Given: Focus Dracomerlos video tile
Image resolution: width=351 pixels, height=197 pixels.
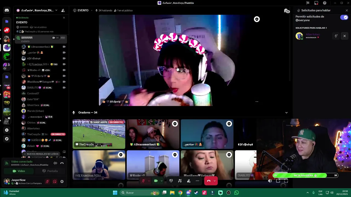Looking at the screenshot, I should pyautogui.click(x=153, y=134).
